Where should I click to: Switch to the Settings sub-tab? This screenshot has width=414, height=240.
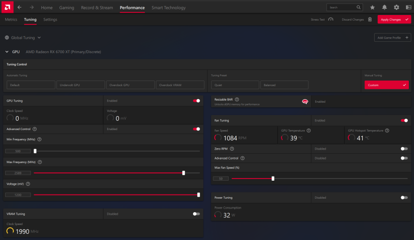[x=50, y=20]
